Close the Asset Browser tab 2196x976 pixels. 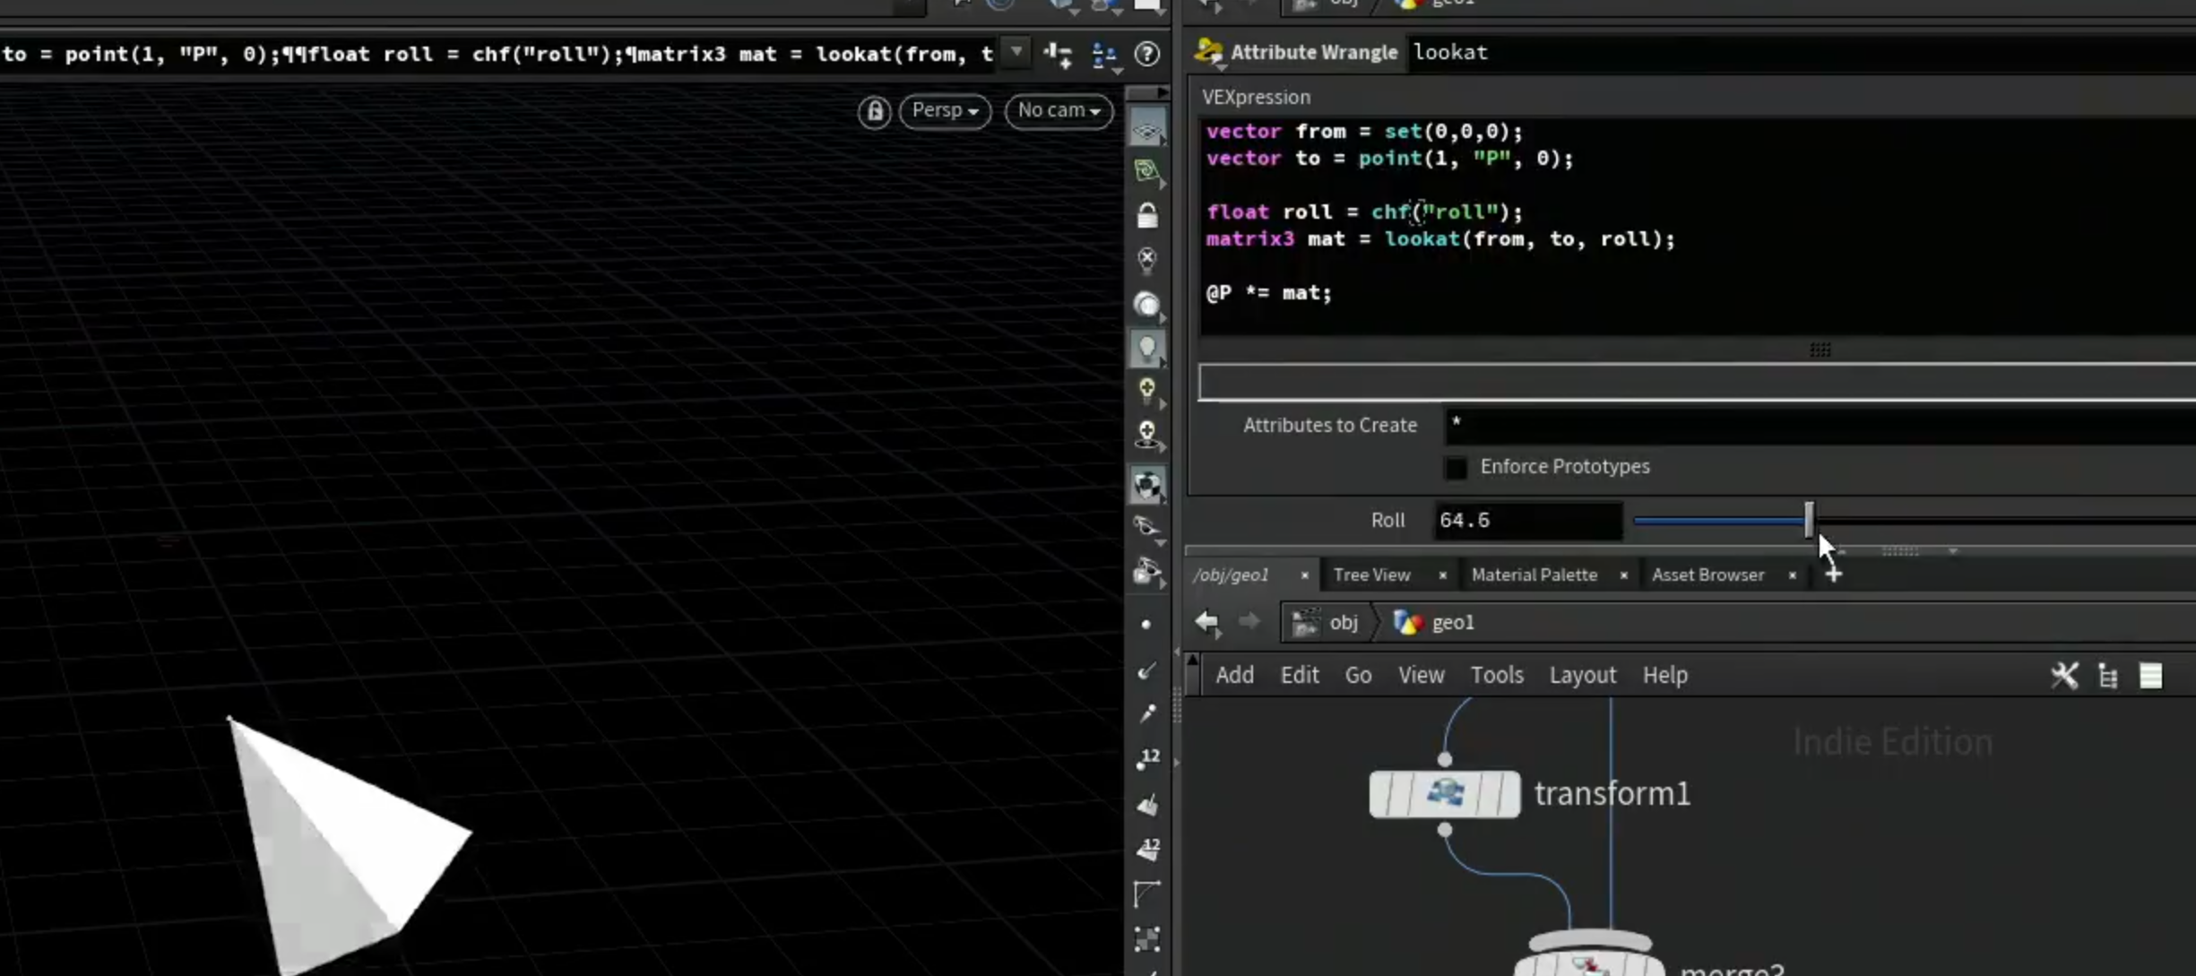(1792, 575)
